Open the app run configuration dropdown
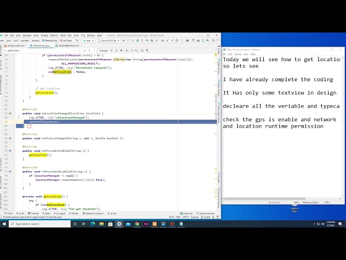The width and height of the screenshot is (346, 260). coord(88,41)
